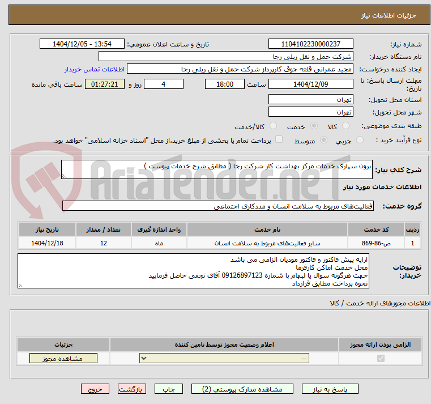This screenshot has height=404, width=431.
Task: Click the deadline time field 18:00
Action: (x=225, y=84)
